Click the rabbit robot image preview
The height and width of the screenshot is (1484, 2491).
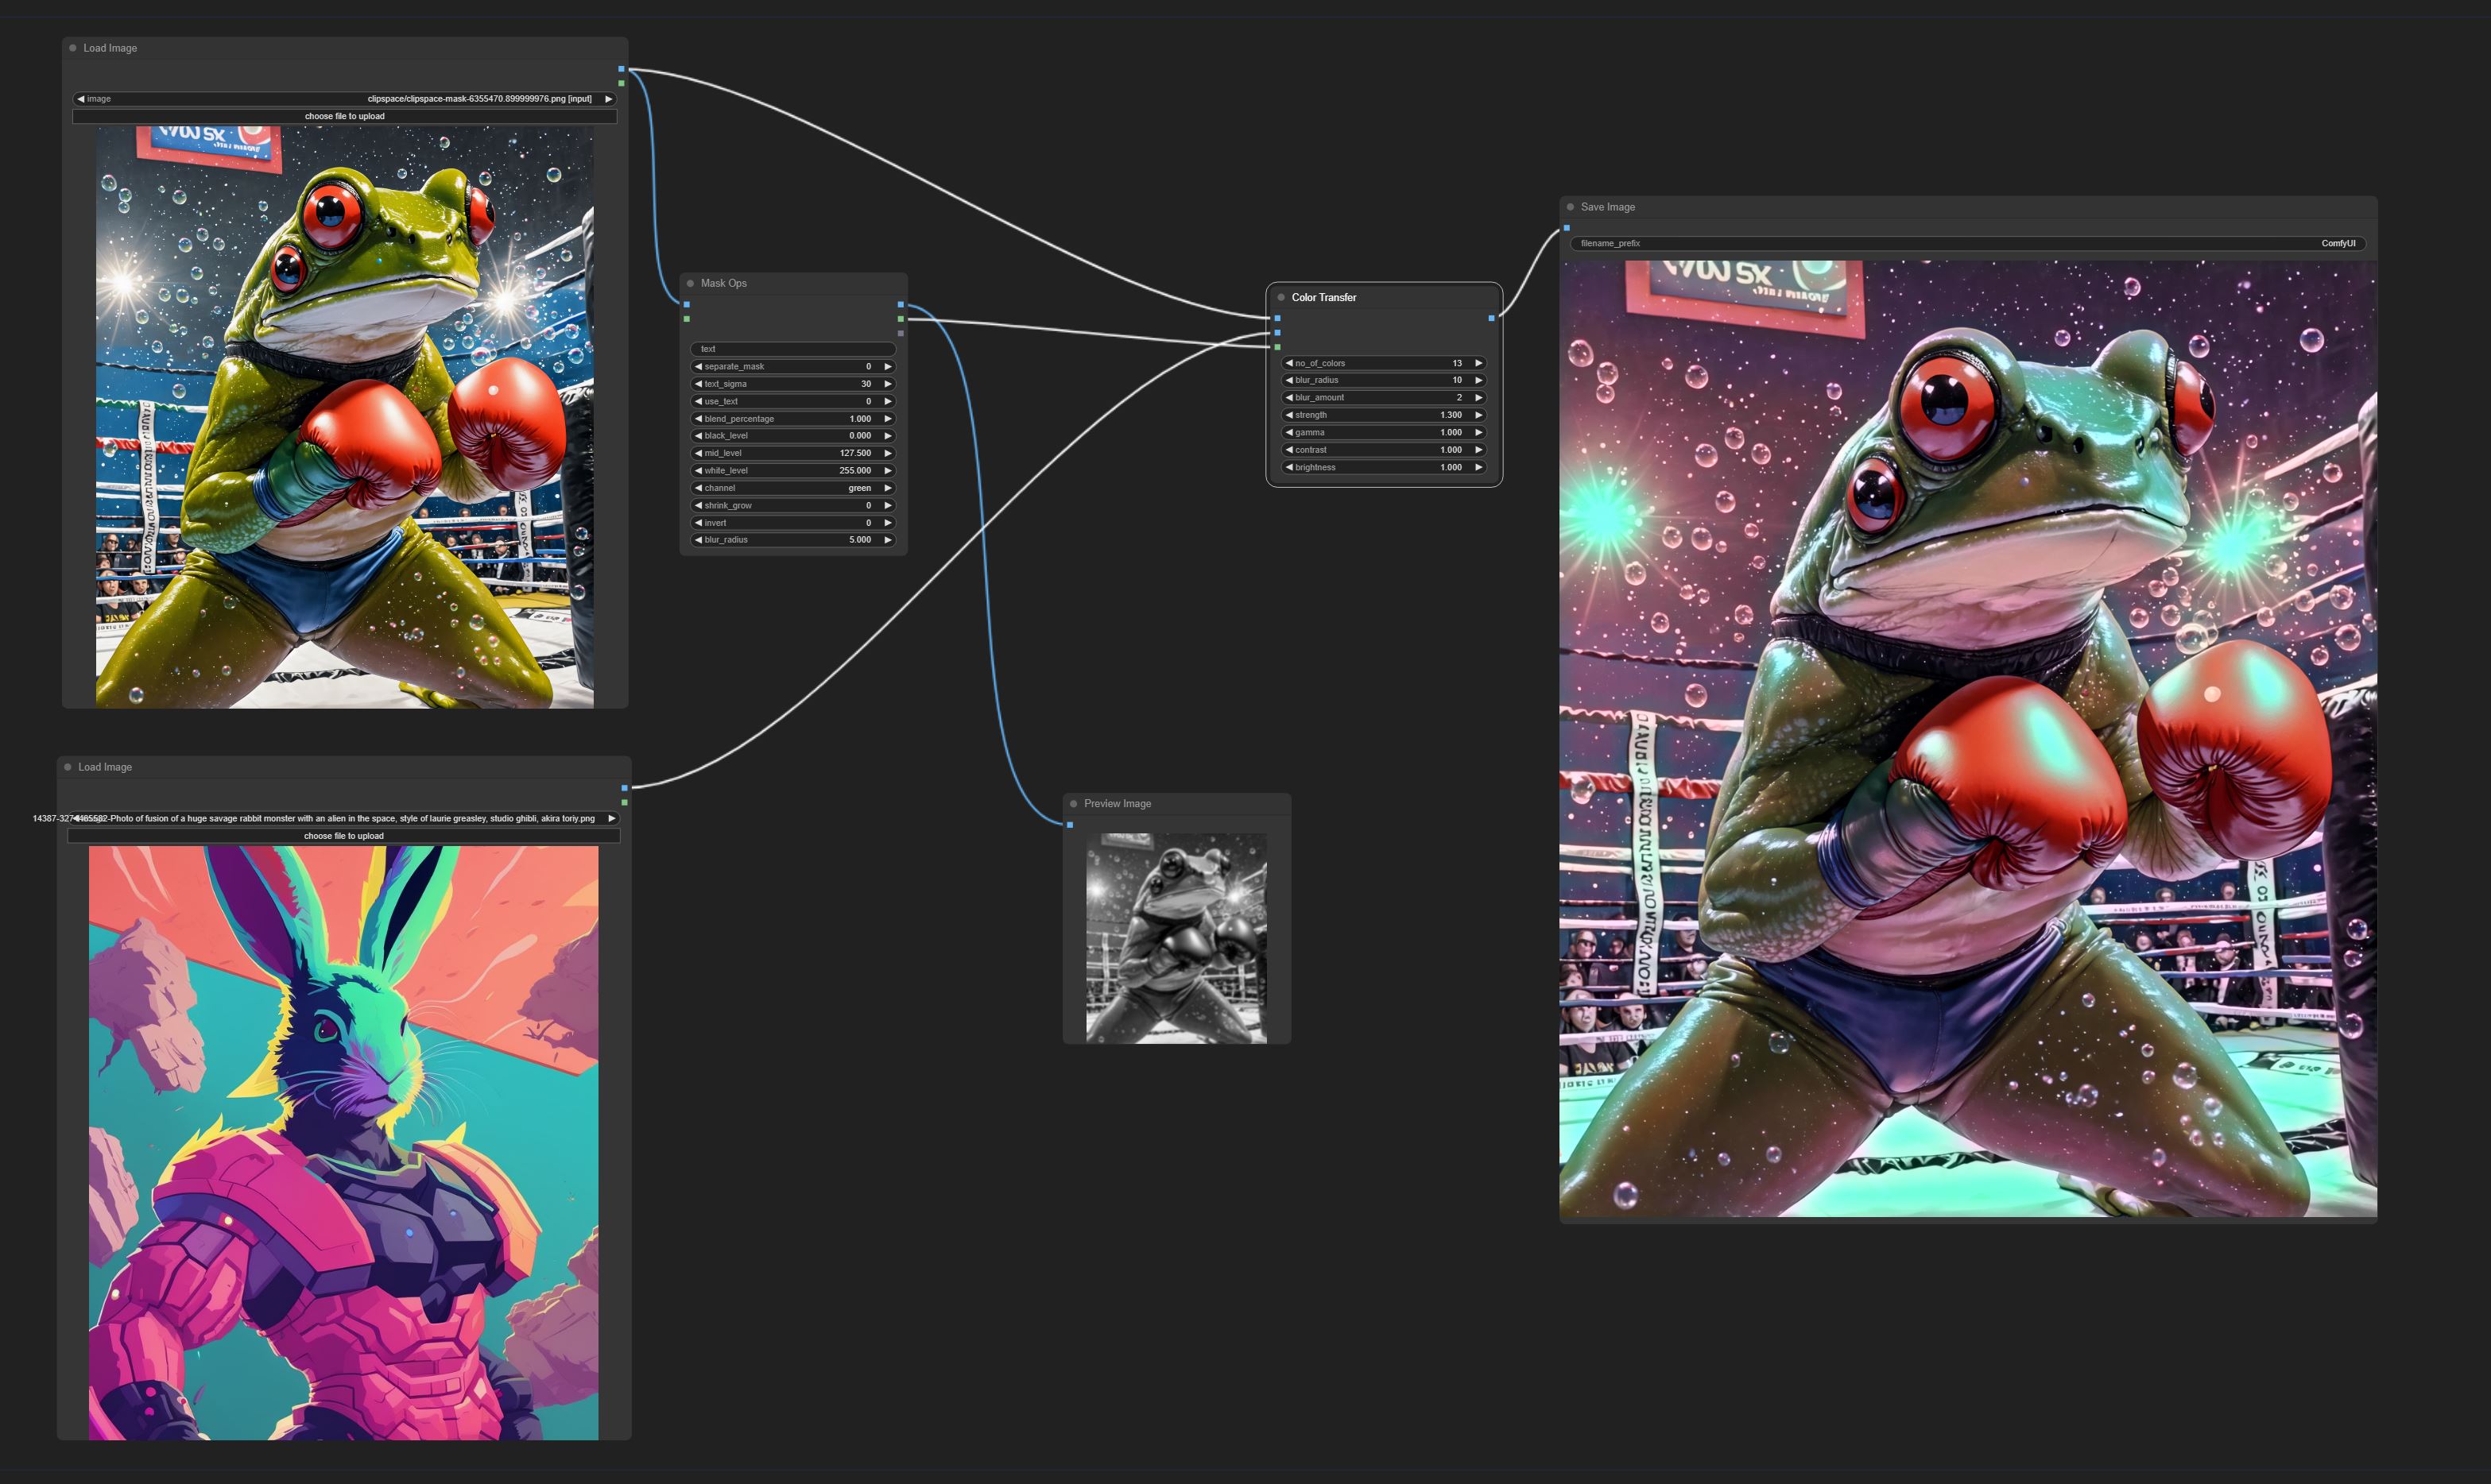pos(343,1143)
